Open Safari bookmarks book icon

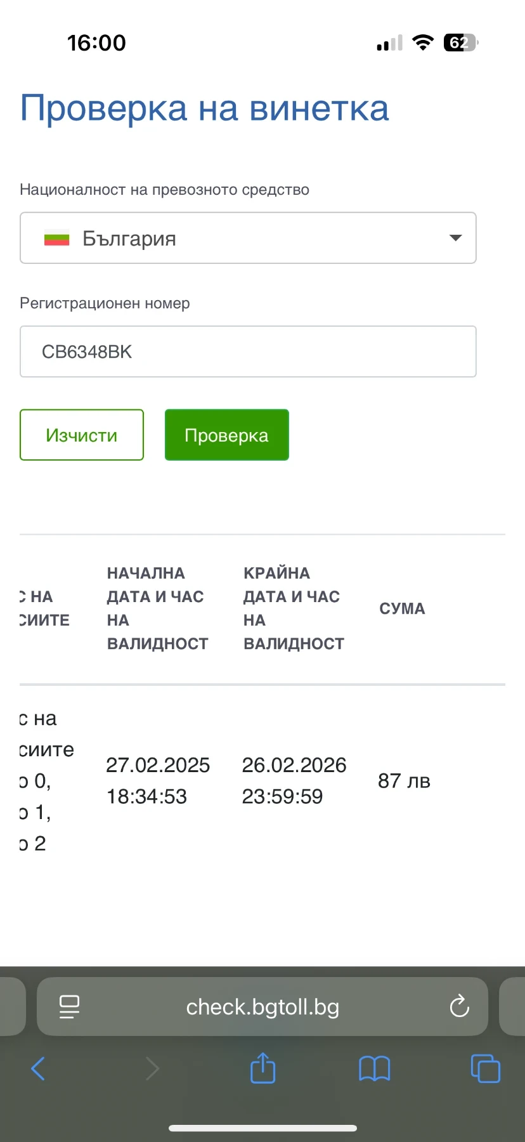[374, 1068]
